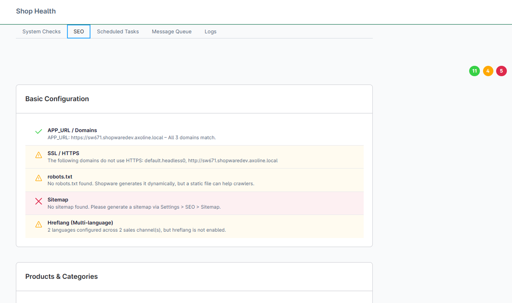Viewport: 512px width, 303px height.
Task: Select the SEO tab
Action: click(x=79, y=31)
